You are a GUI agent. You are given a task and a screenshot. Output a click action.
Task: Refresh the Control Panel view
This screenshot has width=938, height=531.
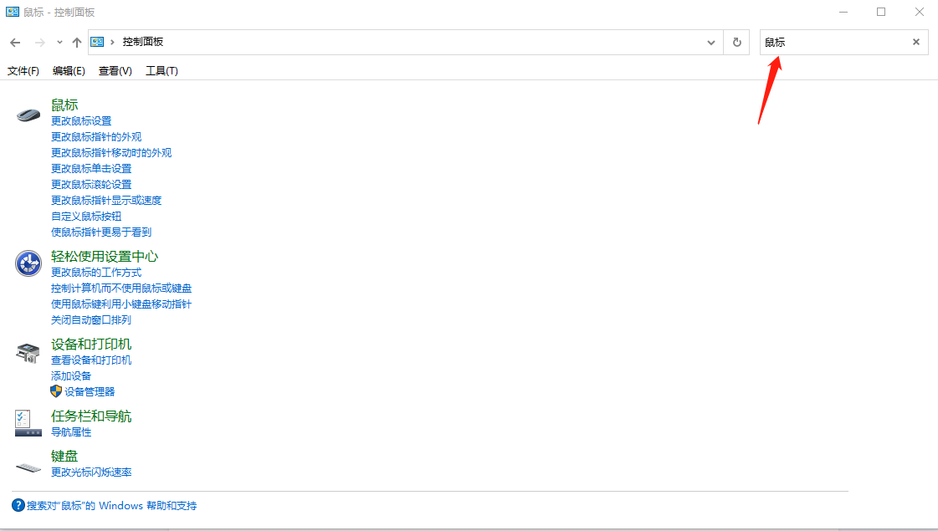point(737,43)
